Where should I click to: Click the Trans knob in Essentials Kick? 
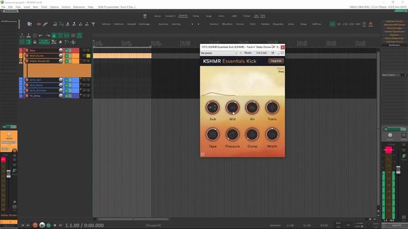pos(272,108)
